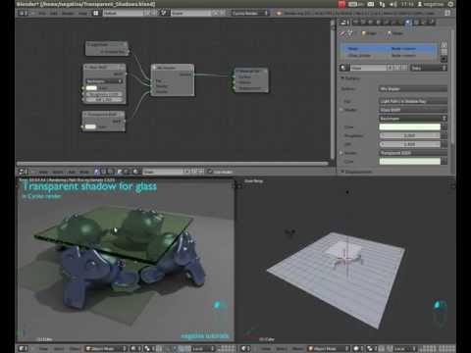Click the material icon in the Properties breadcrumb

click(389, 33)
